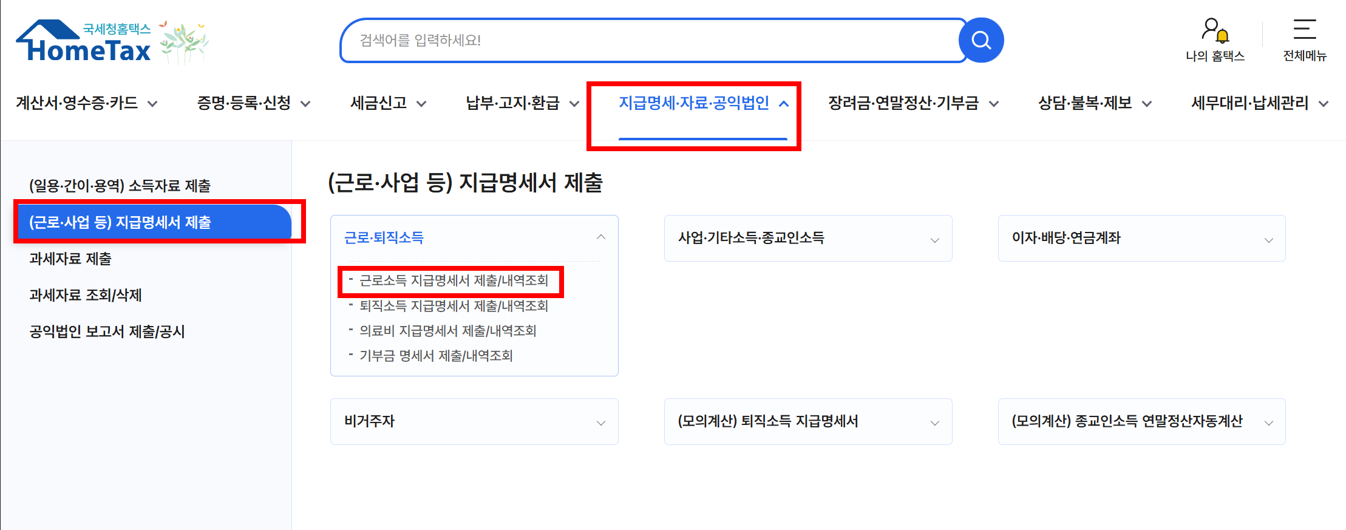Open the 증명·등록·신청 menu
The width and height of the screenshot is (1346, 530).
244,103
